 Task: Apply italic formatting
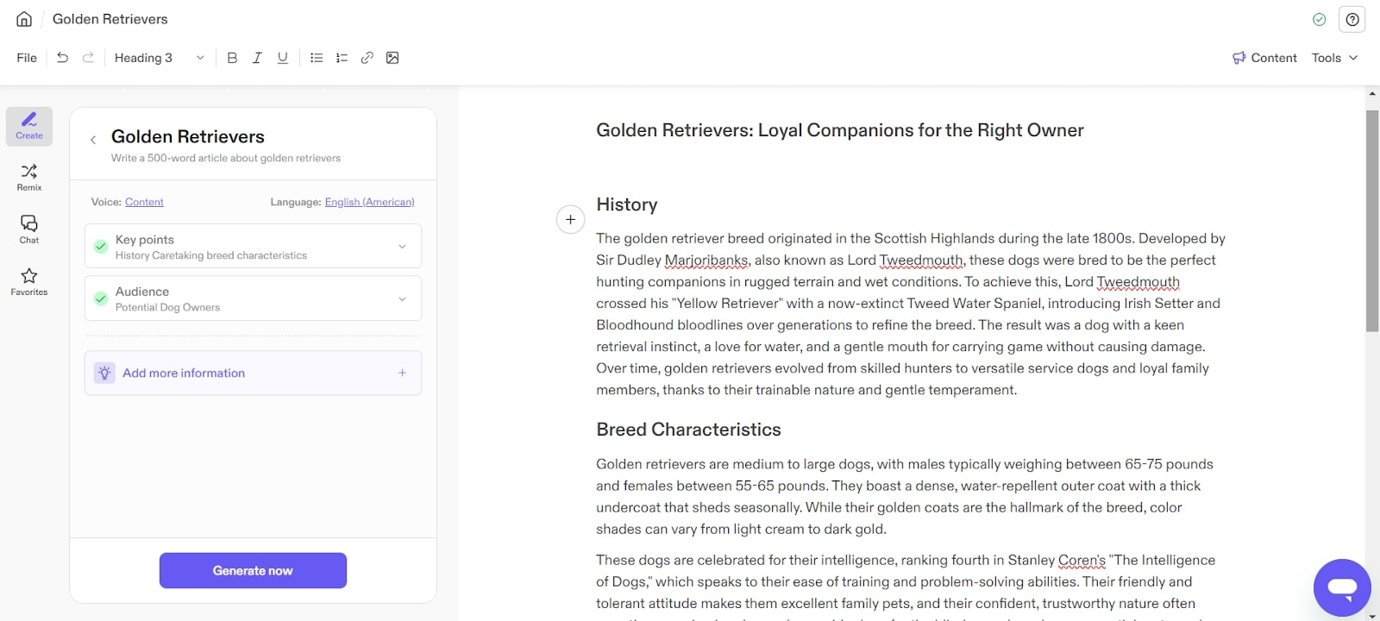[x=257, y=58]
